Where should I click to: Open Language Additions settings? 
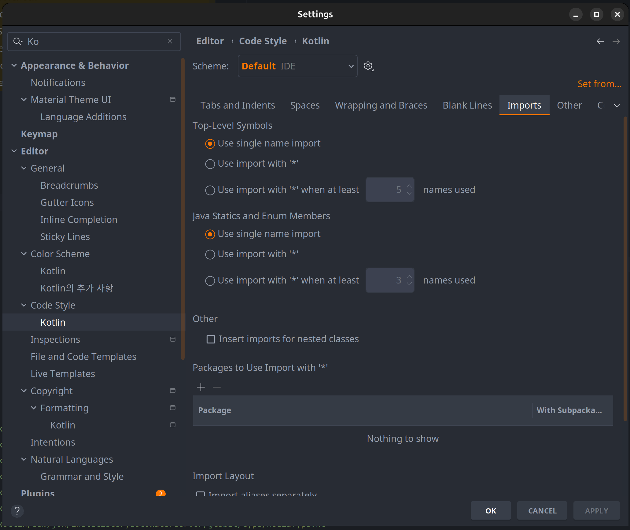[x=83, y=117]
